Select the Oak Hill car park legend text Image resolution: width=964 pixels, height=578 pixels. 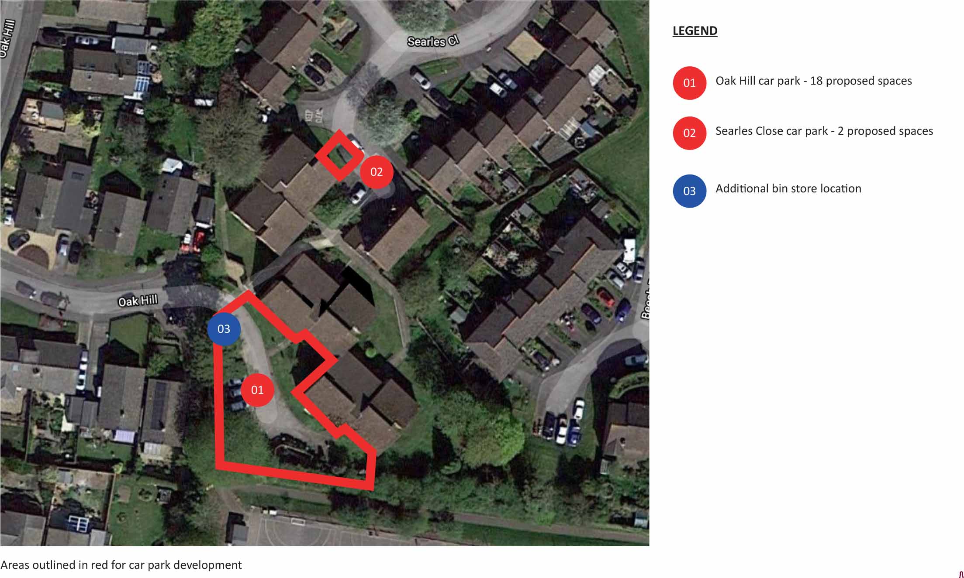tap(813, 81)
